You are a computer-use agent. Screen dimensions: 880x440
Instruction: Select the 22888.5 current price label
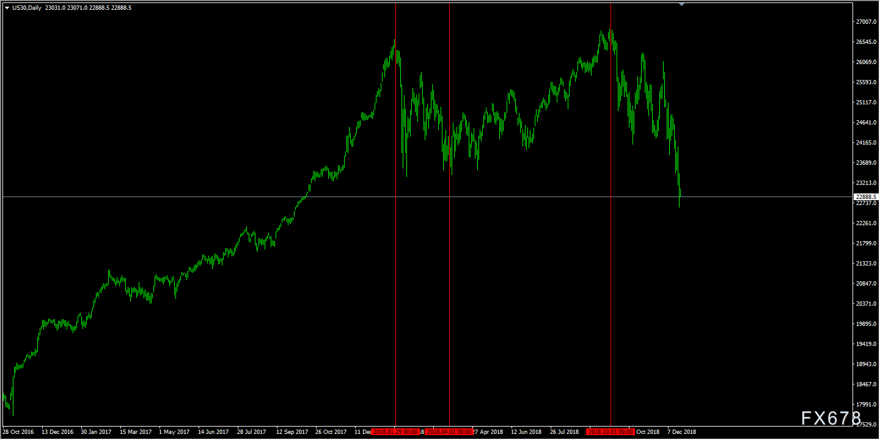click(x=867, y=197)
